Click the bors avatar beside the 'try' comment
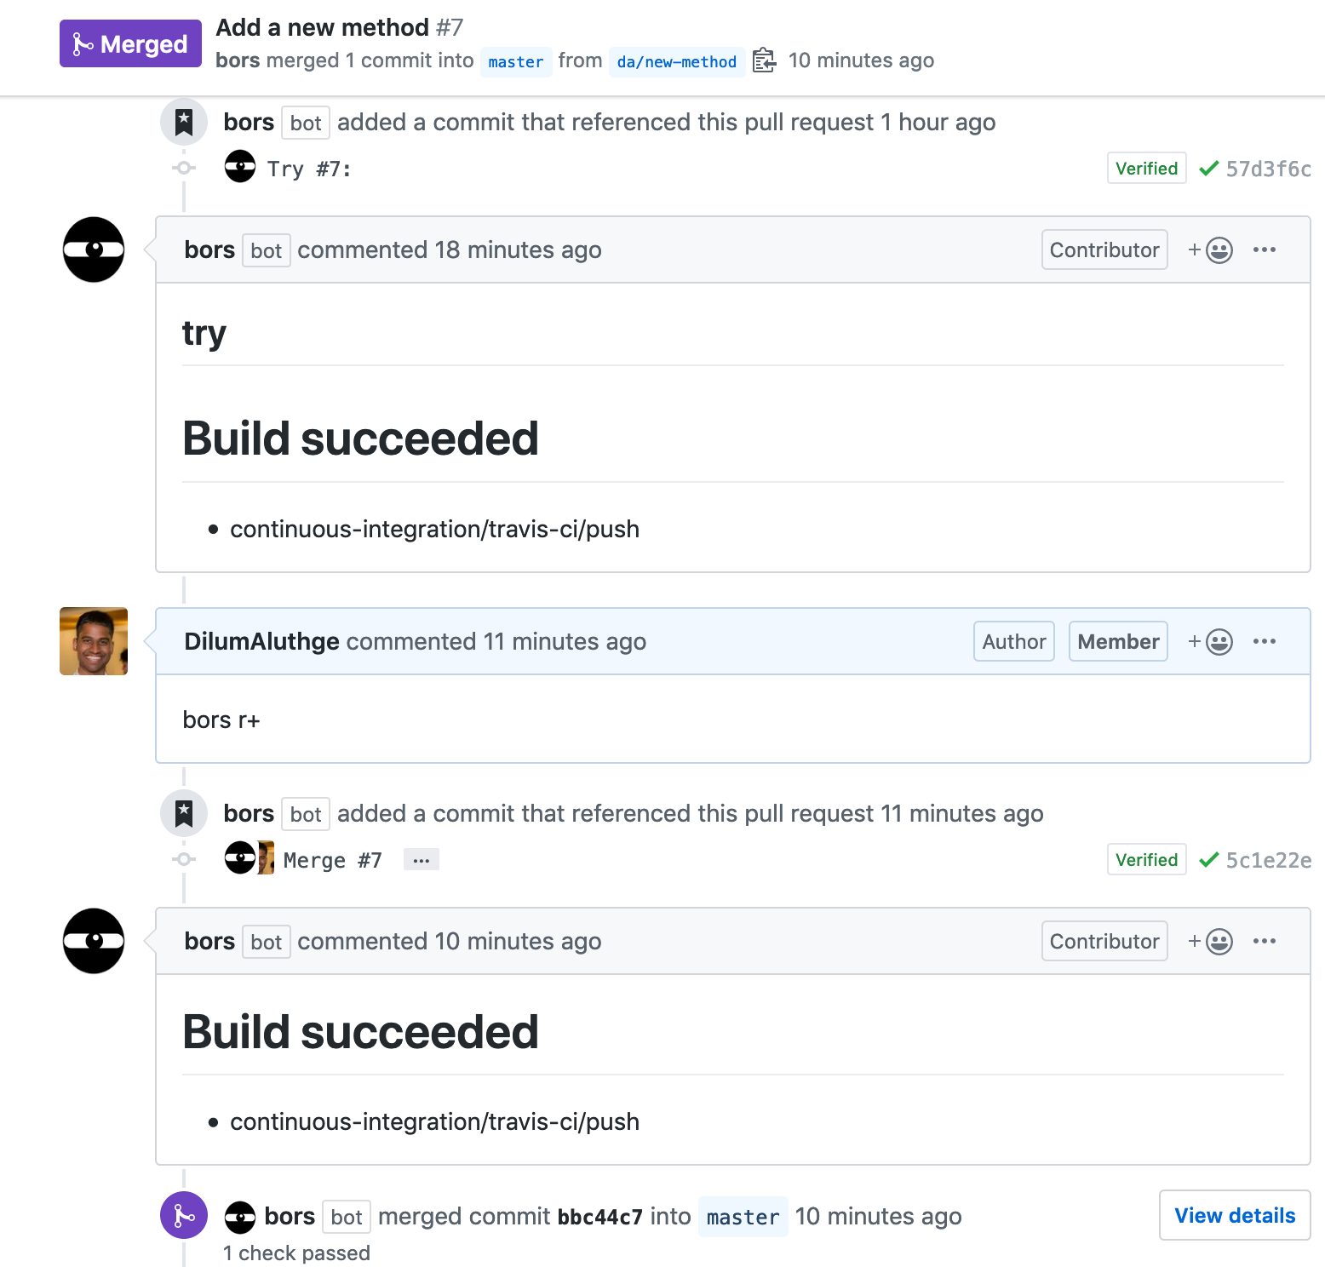 tap(94, 249)
